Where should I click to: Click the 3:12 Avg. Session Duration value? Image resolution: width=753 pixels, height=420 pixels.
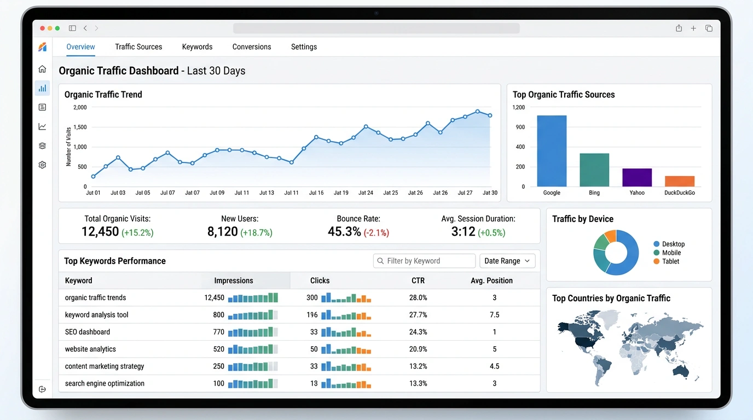463,232
